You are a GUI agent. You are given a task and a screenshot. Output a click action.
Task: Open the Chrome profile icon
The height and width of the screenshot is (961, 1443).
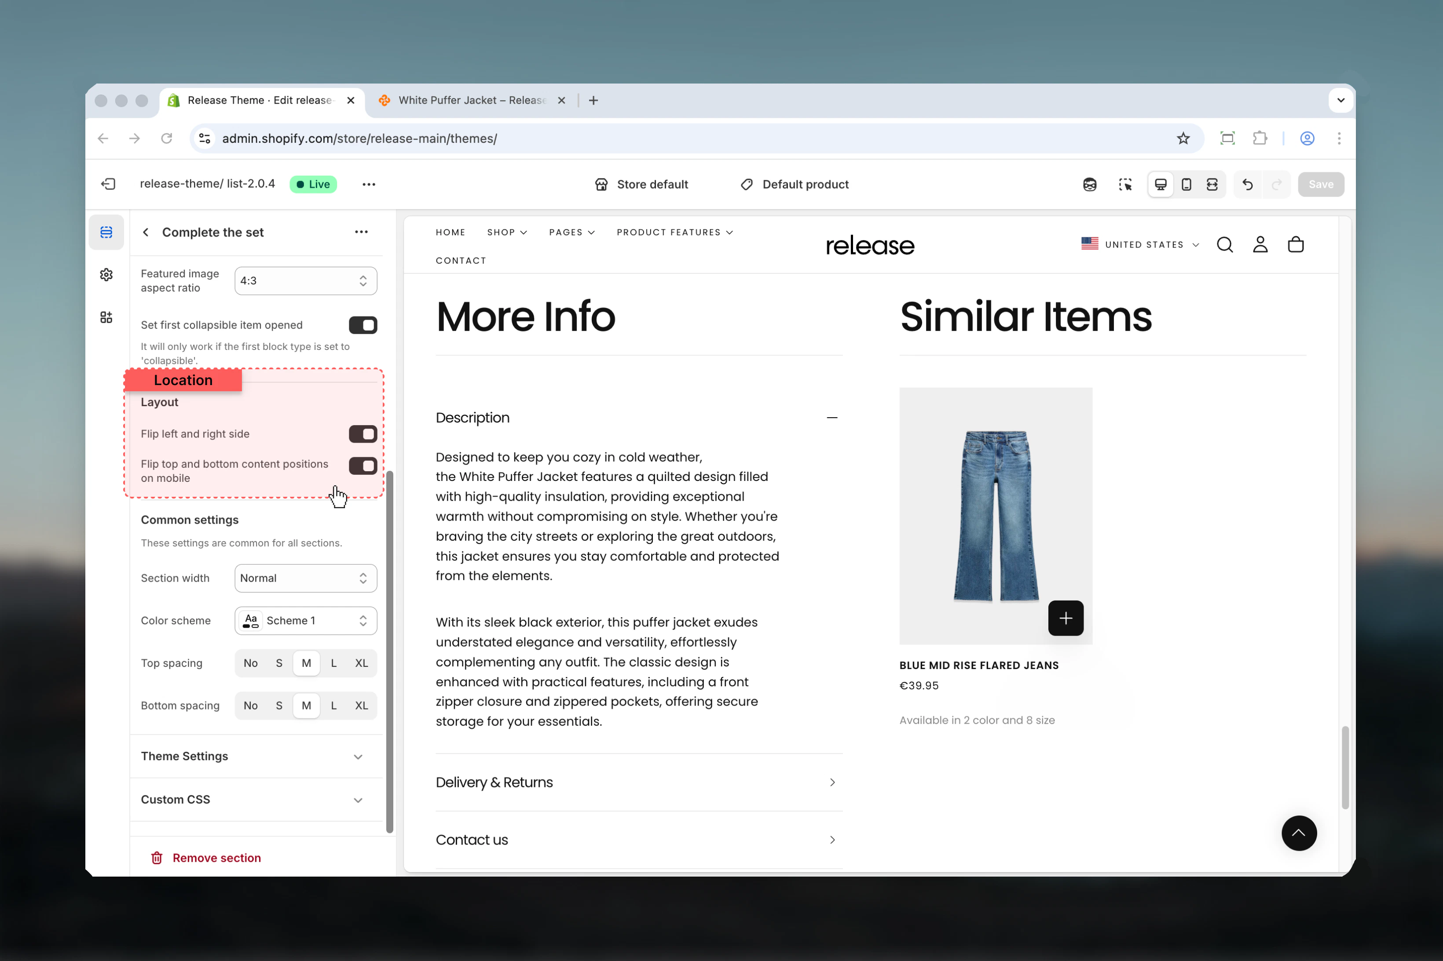[1307, 138]
